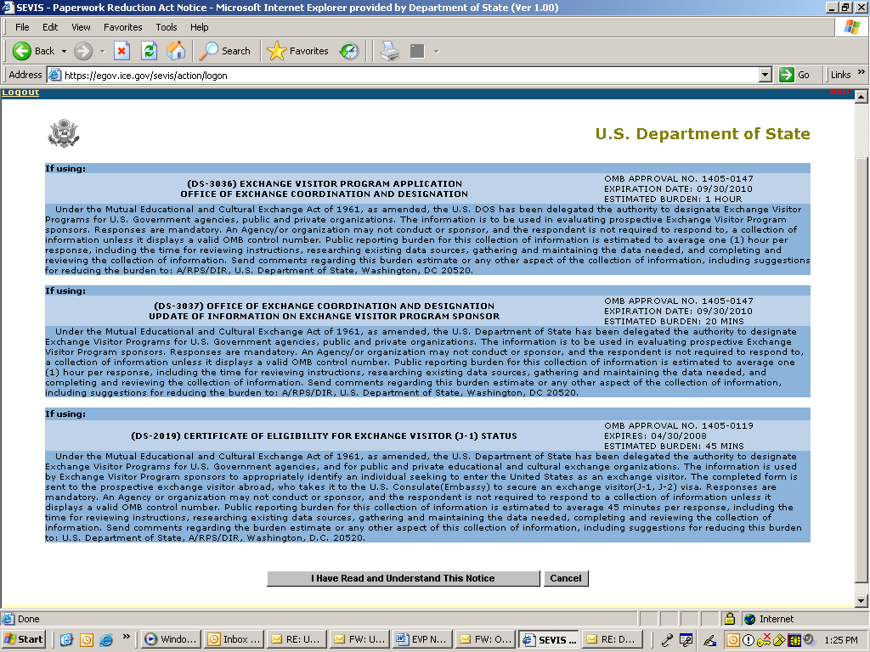The height and width of the screenshot is (652, 870).
Task: Click the U.S. Department of State heading
Action: 703,134
